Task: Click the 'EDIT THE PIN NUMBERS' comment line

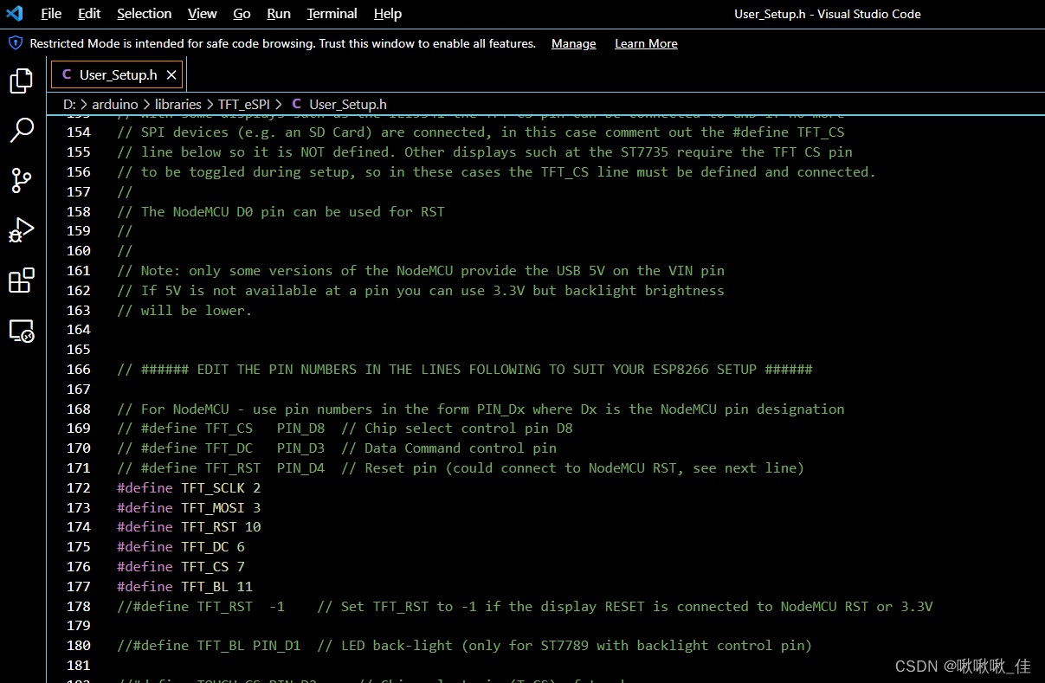Action: pyautogui.click(x=465, y=369)
